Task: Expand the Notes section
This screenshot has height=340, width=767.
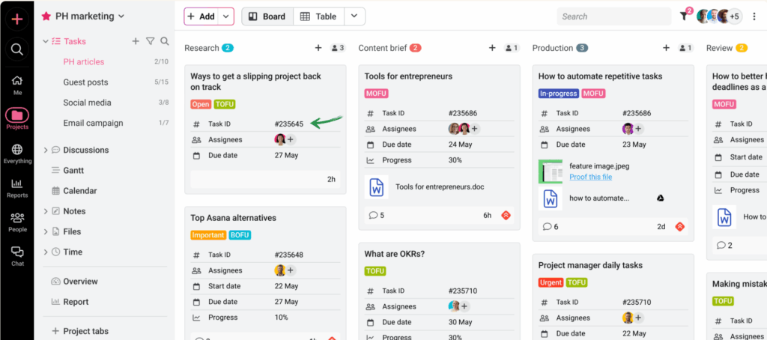Action: 46,211
